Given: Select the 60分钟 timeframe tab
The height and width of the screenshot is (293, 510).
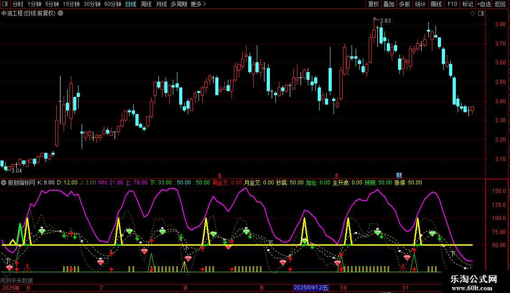Looking at the screenshot, I should [112, 4].
